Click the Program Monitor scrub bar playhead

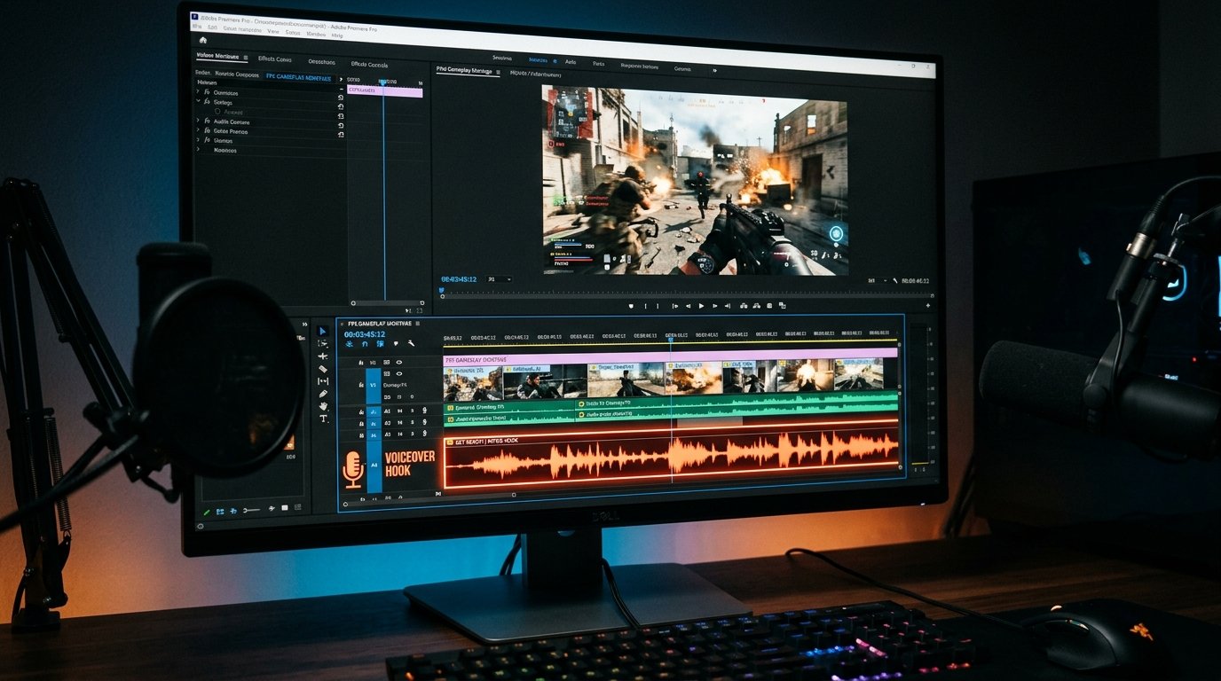441,290
